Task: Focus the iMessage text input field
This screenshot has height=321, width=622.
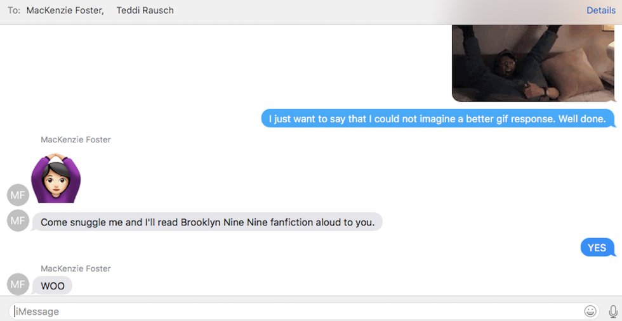Action: coord(292,311)
